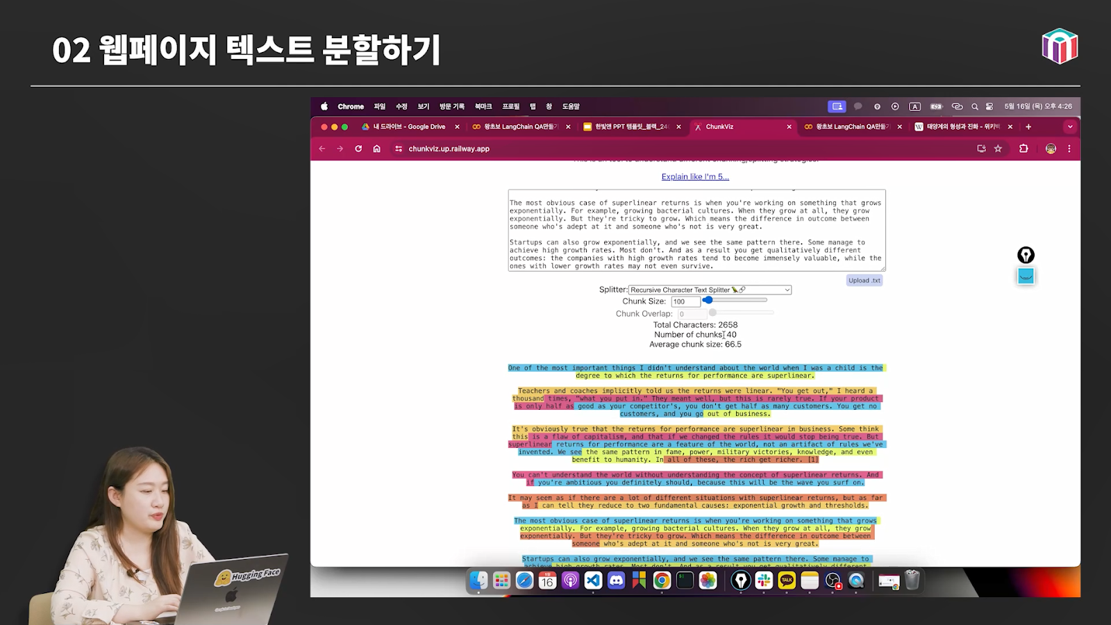Close the ChunkViz tab
The image size is (1111, 625).
[x=789, y=127]
